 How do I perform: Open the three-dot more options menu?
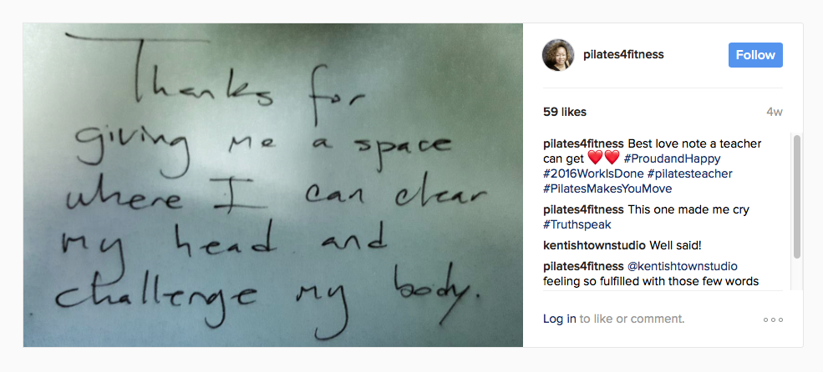coord(773,319)
